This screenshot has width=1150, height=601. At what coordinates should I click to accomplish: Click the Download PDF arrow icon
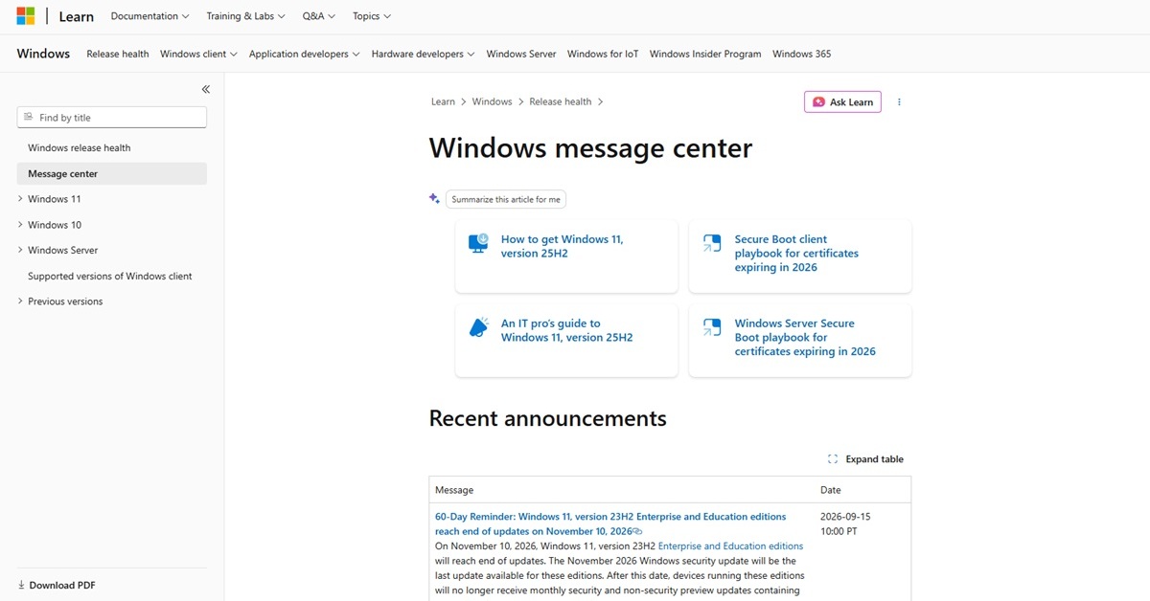coord(21,585)
